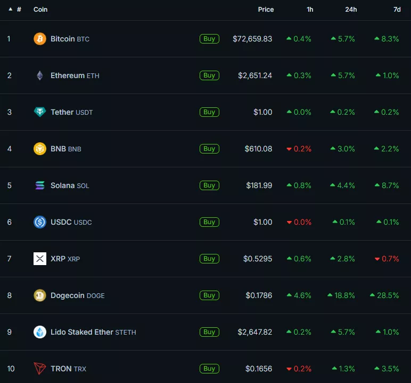The width and height of the screenshot is (411, 383).
Task: Click the TRON red triangle icon
Action: (40, 368)
